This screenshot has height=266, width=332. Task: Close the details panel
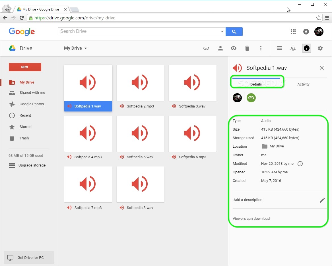321,68
